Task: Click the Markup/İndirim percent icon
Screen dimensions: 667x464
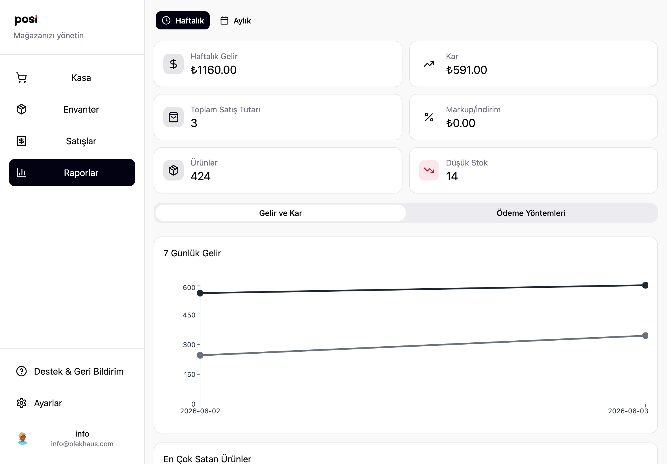Action: tap(429, 117)
